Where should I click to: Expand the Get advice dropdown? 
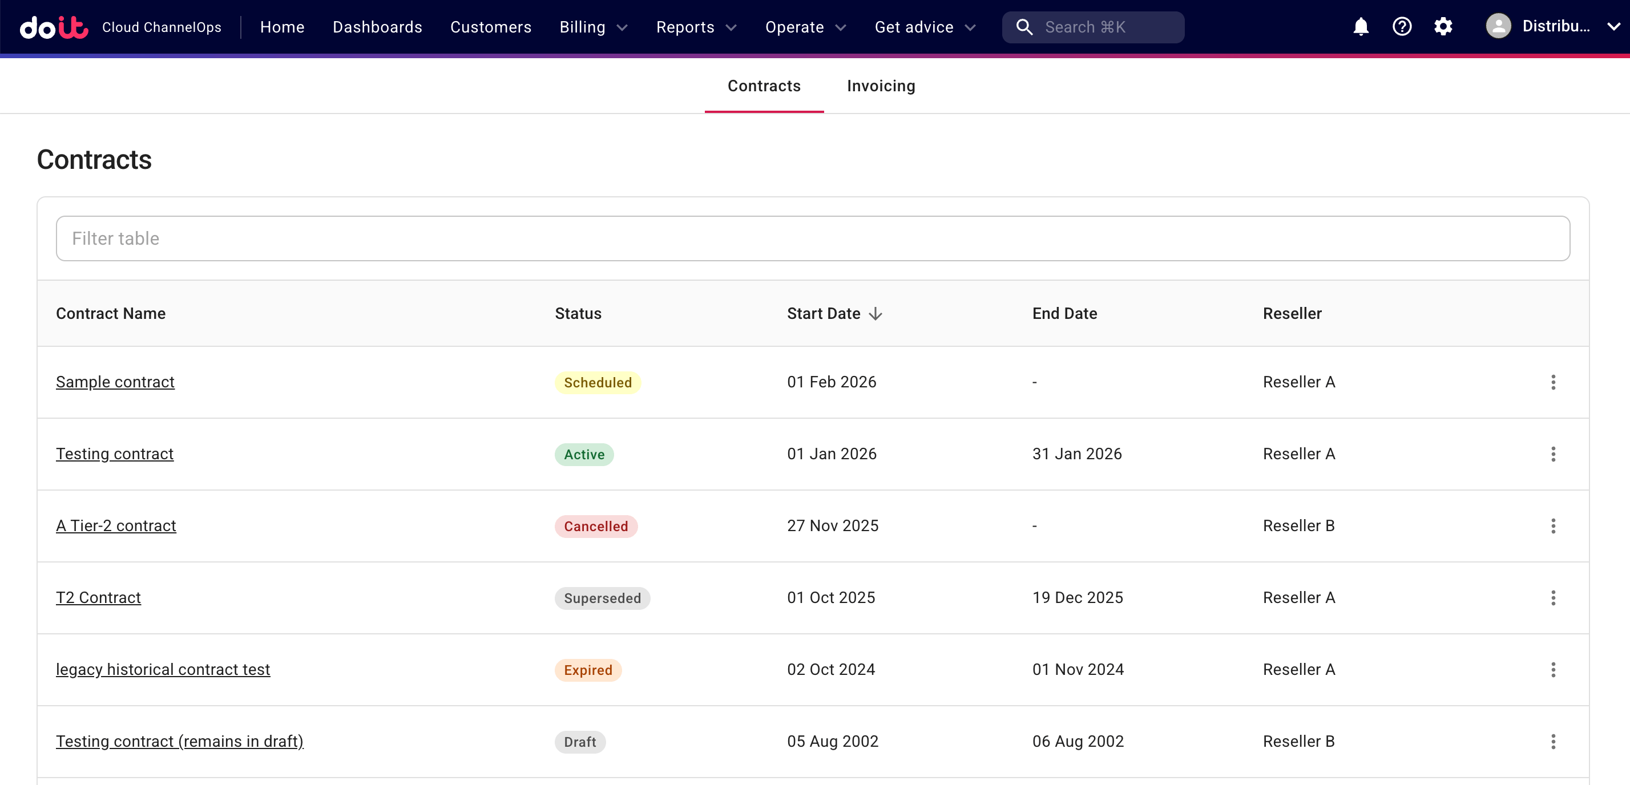pyautogui.click(x=925, y=27)
